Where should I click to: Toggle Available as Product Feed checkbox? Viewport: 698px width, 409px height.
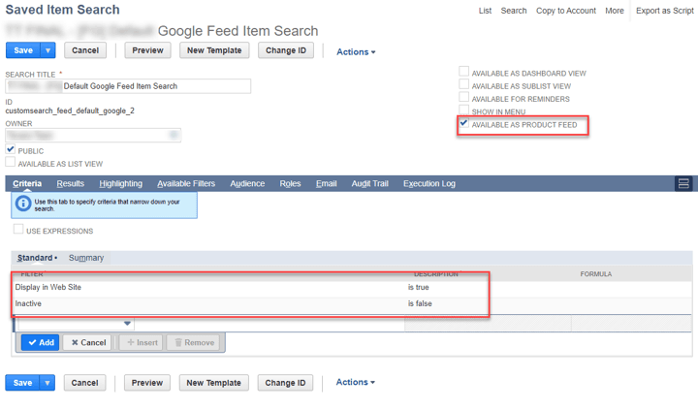pos(463,123)
